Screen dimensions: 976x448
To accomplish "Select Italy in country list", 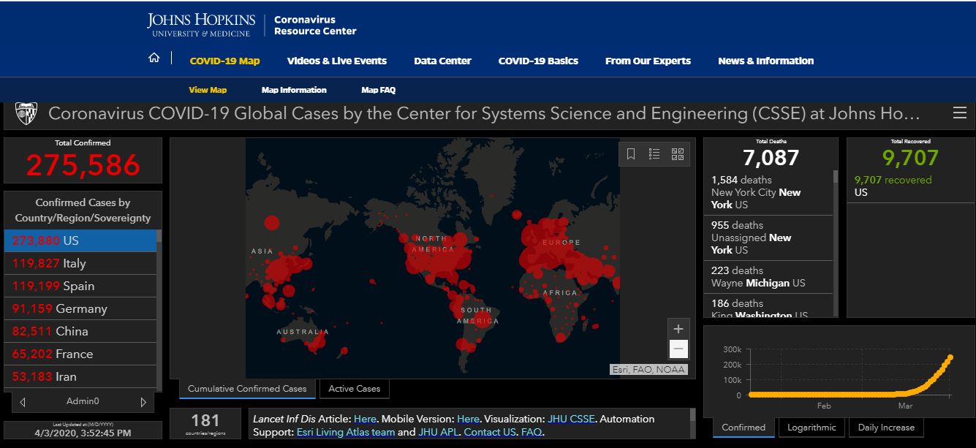I will (80, 263).
